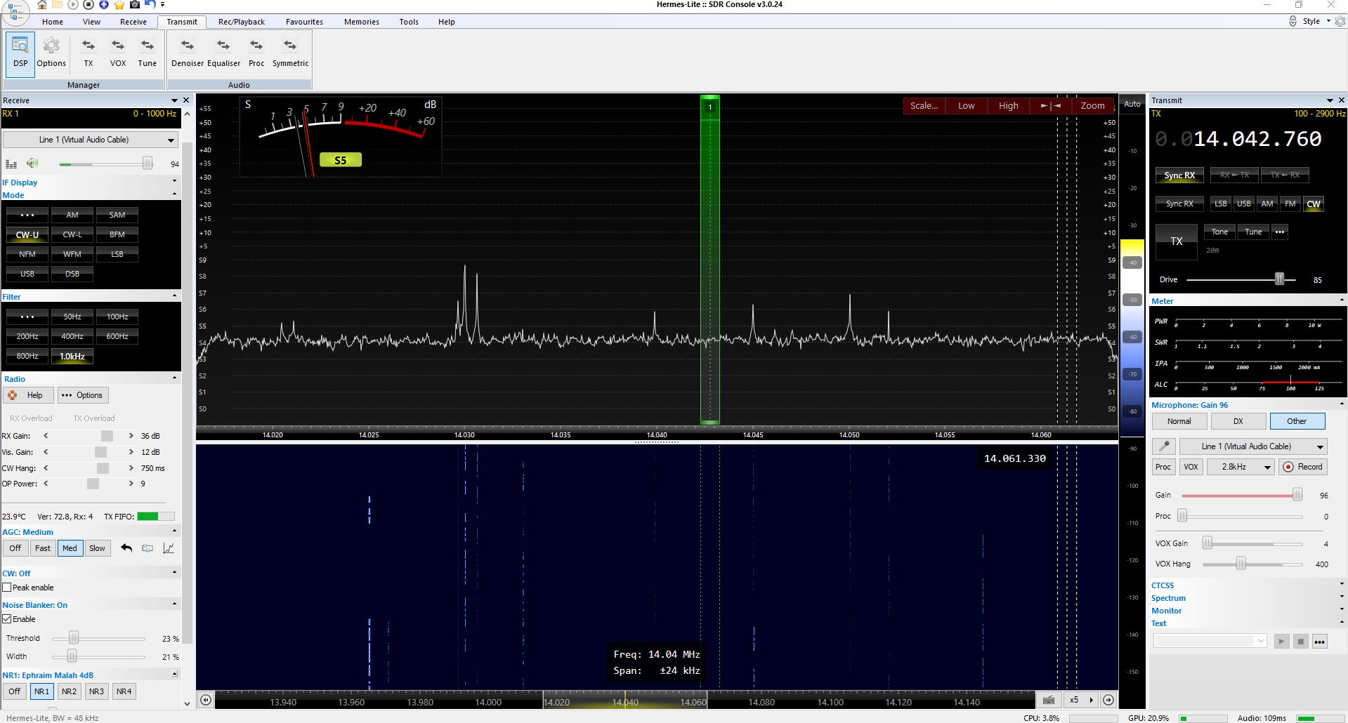This screenshot has height=723, width=1348.
Task: Select the 400Hz filter button
Action: [72, 336]
